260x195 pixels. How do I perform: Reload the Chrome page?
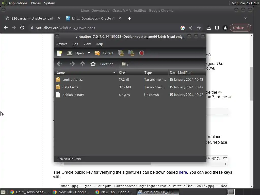coord(22,28)
